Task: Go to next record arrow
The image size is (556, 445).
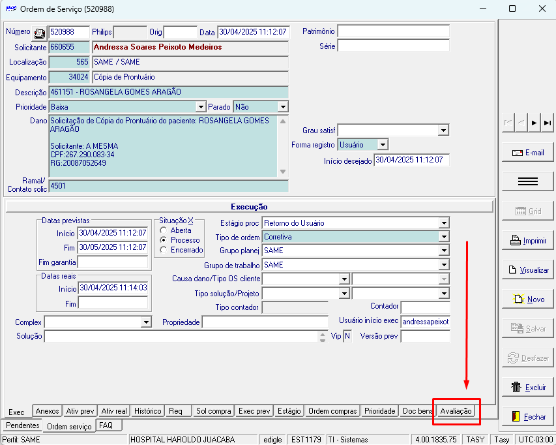Action: pos(534,123)
